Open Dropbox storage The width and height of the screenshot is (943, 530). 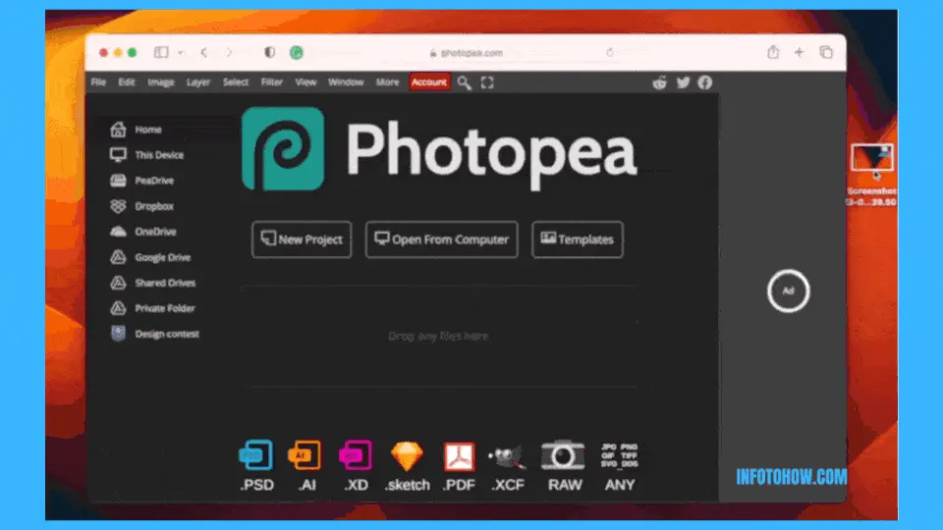pyautogui.click(x=141, y=206)
